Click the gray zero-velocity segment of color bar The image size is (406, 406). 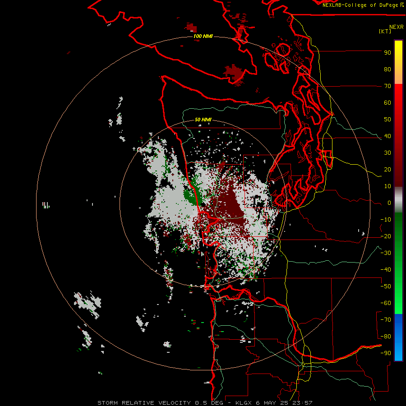pyautogui.click(x=398, y=200)
